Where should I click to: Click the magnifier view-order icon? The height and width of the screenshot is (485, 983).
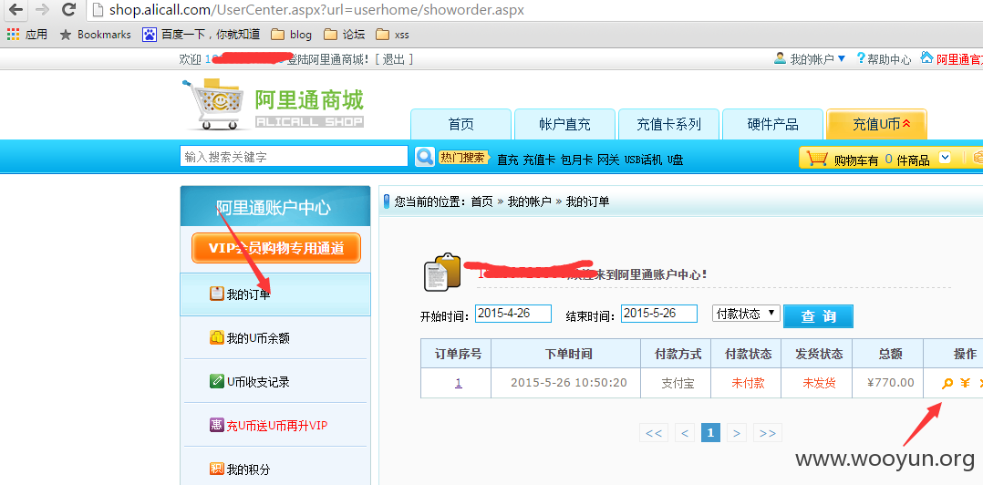pyautogui.click(x=947, y=383)
